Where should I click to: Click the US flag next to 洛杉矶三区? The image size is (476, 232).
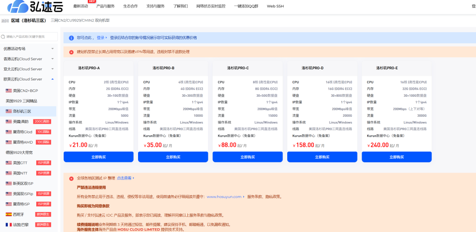click(x=8, y=111)
